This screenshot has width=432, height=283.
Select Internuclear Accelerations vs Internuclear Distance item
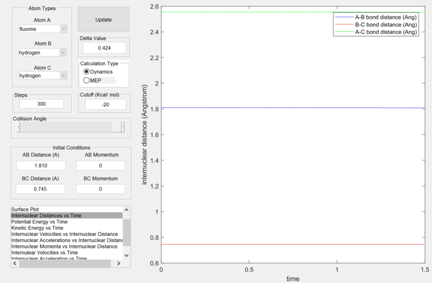pyautogui.click(x=66, y=240)
